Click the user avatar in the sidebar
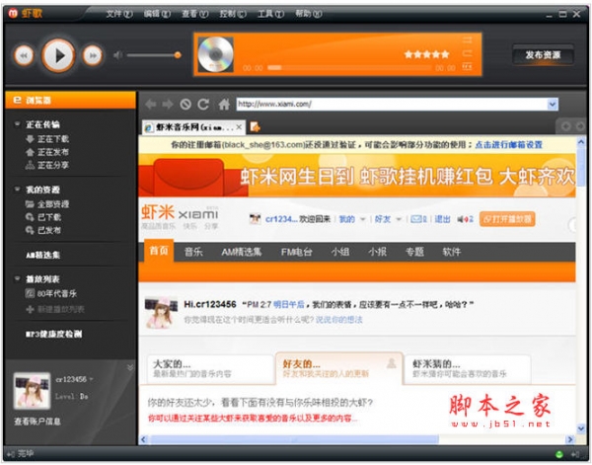Image resolution: width=592 pixels, height=465 pixels. [x=33, y=391]
